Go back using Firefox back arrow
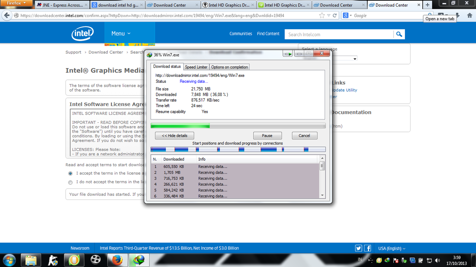The width and height of the screenshot is (476, 267). tap(6, 16)
